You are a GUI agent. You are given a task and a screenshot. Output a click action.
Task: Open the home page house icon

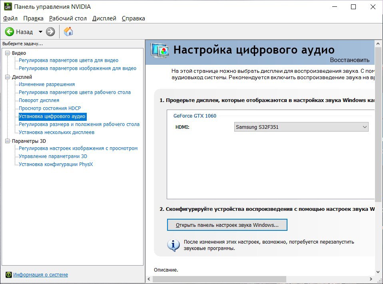(68, 32)
